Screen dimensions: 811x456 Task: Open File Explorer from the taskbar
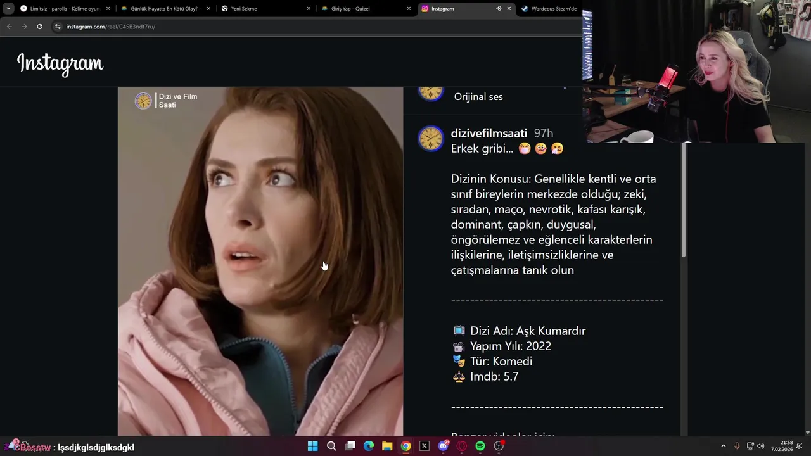(x=387, y=446)
